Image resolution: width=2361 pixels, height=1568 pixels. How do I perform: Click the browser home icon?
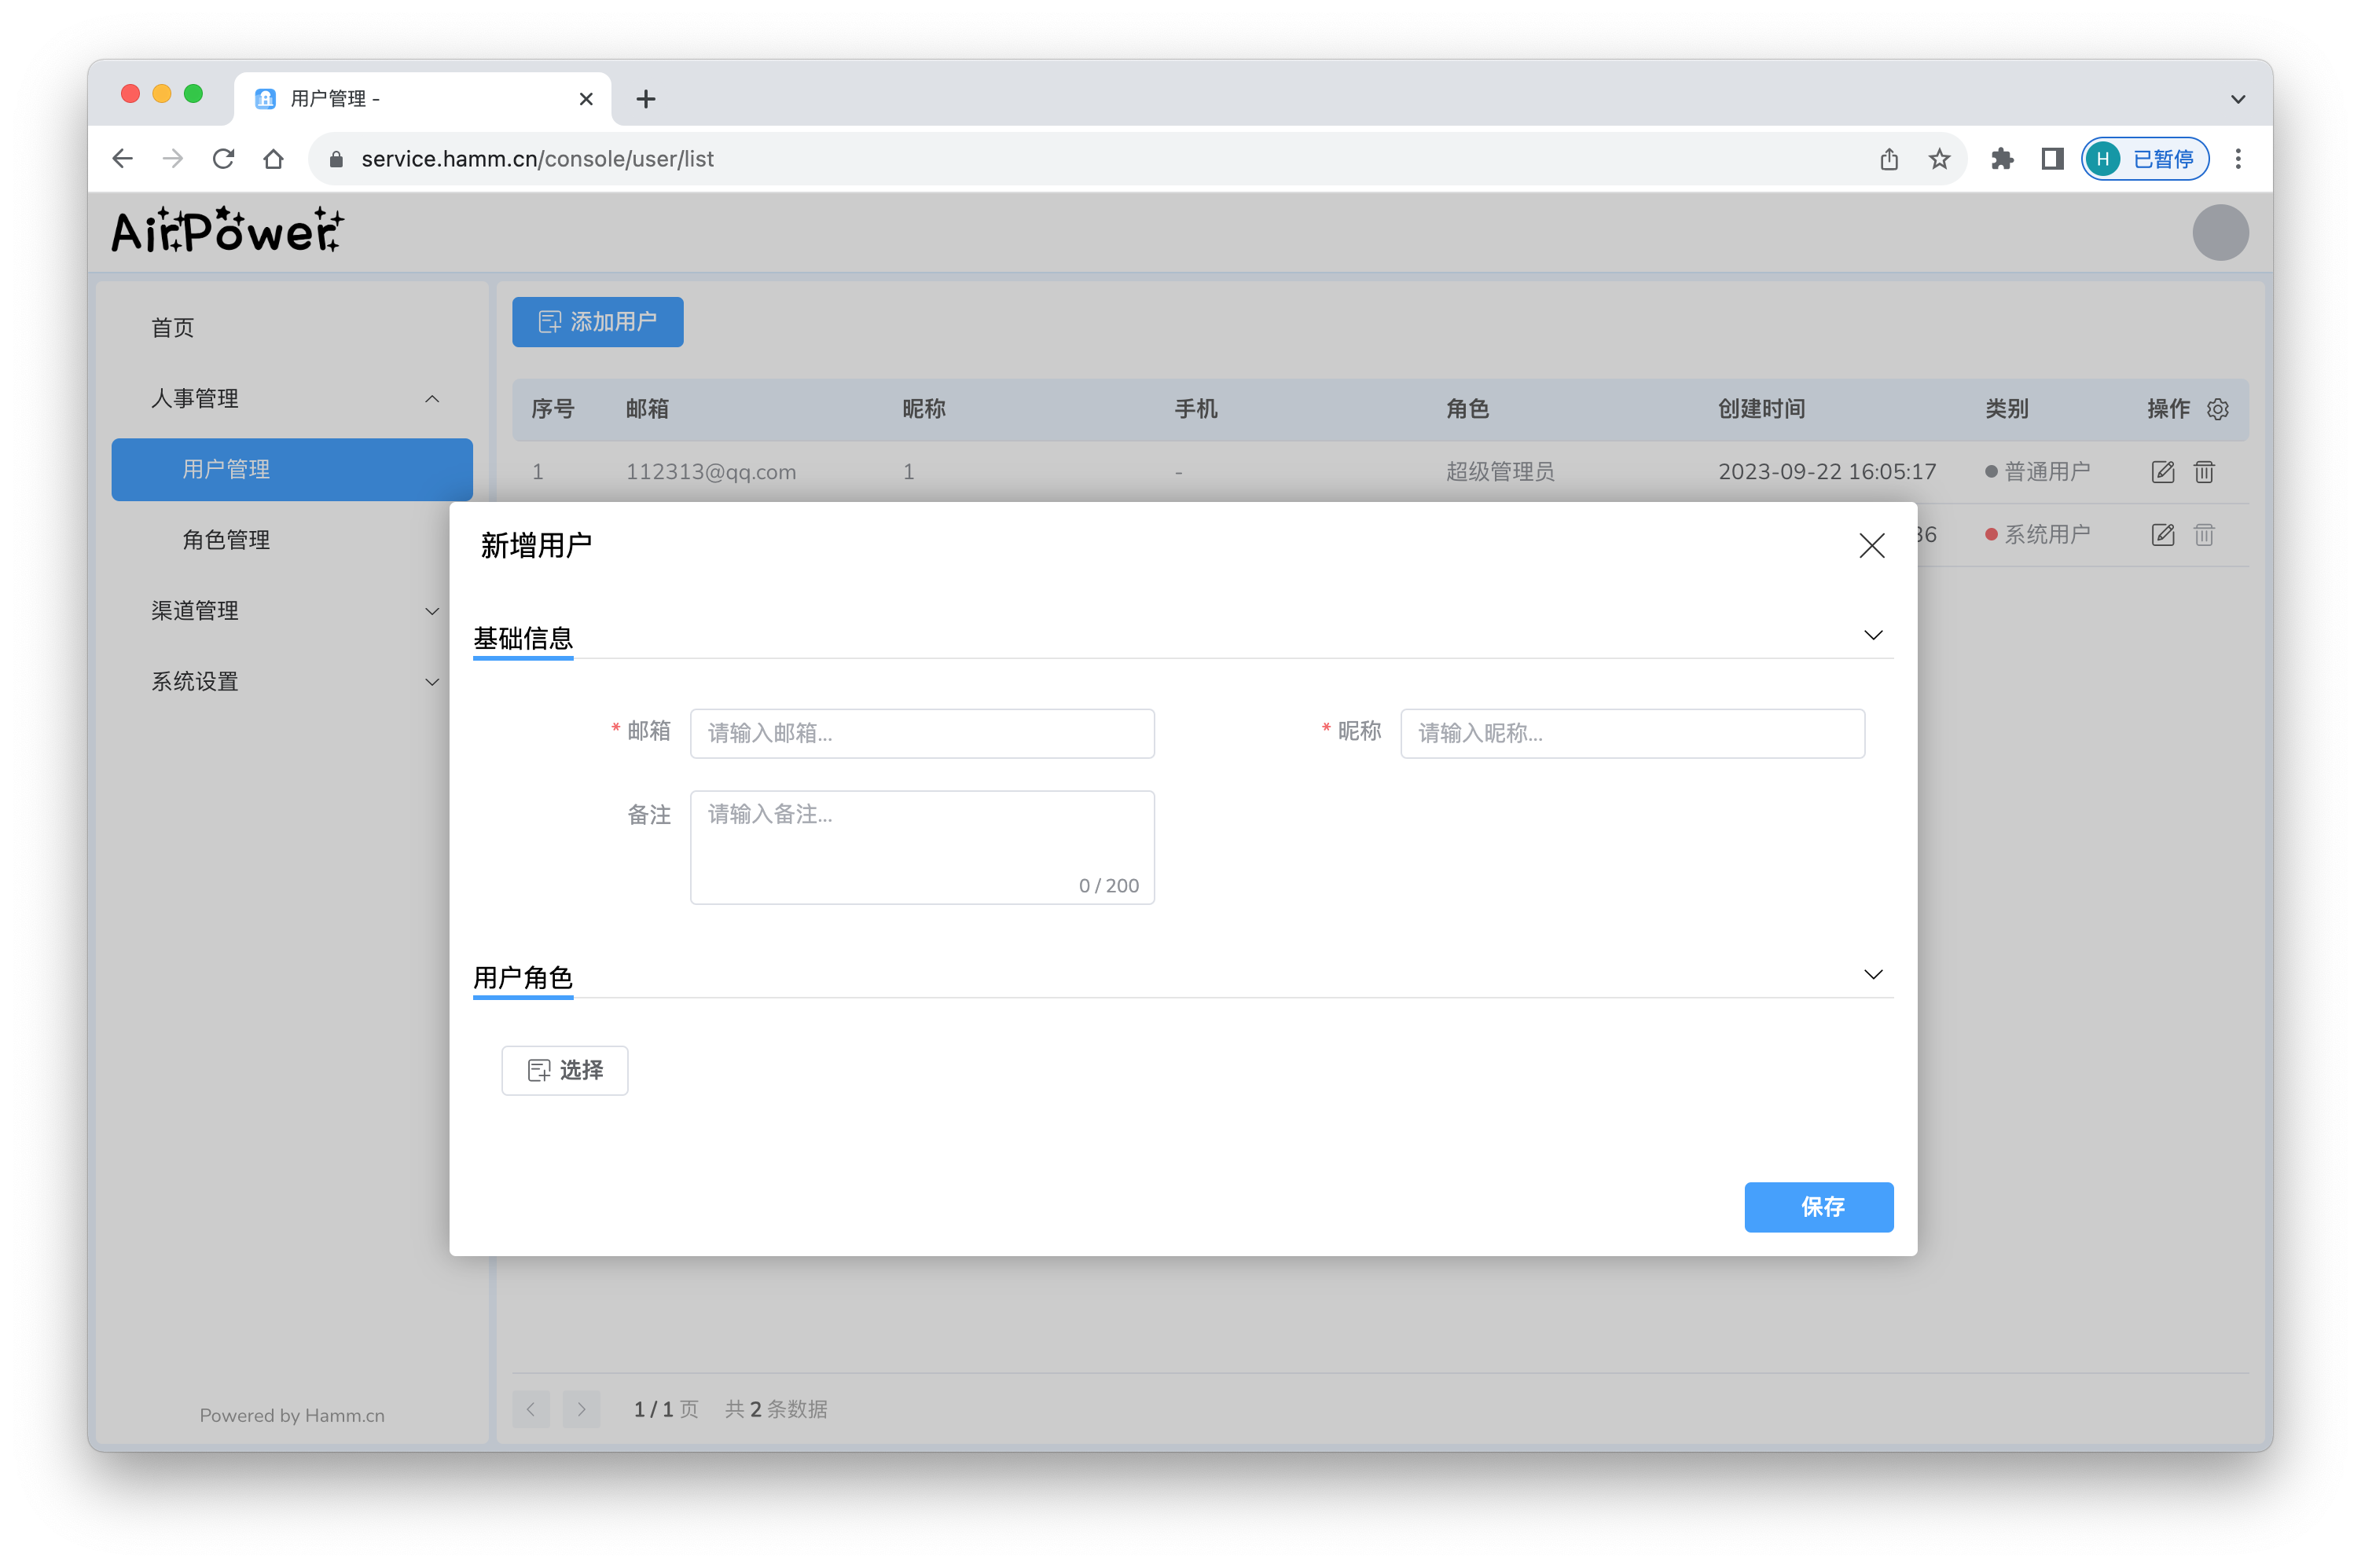click(273, 159)
